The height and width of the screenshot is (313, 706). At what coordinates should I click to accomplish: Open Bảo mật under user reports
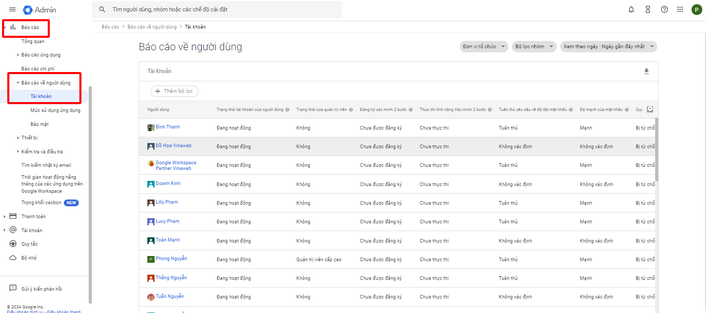click(x=39, y=124)
